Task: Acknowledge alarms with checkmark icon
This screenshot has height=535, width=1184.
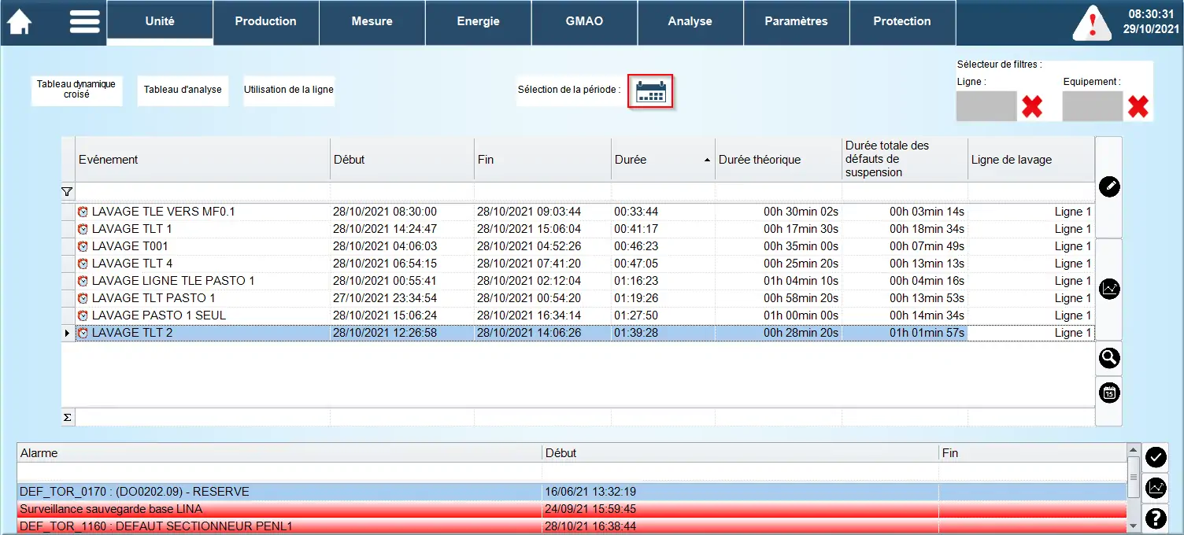Action: click(x=1156, y=456)
